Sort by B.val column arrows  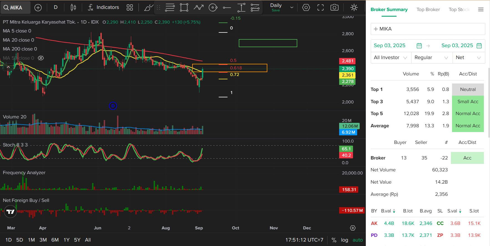tap(394, 211)
